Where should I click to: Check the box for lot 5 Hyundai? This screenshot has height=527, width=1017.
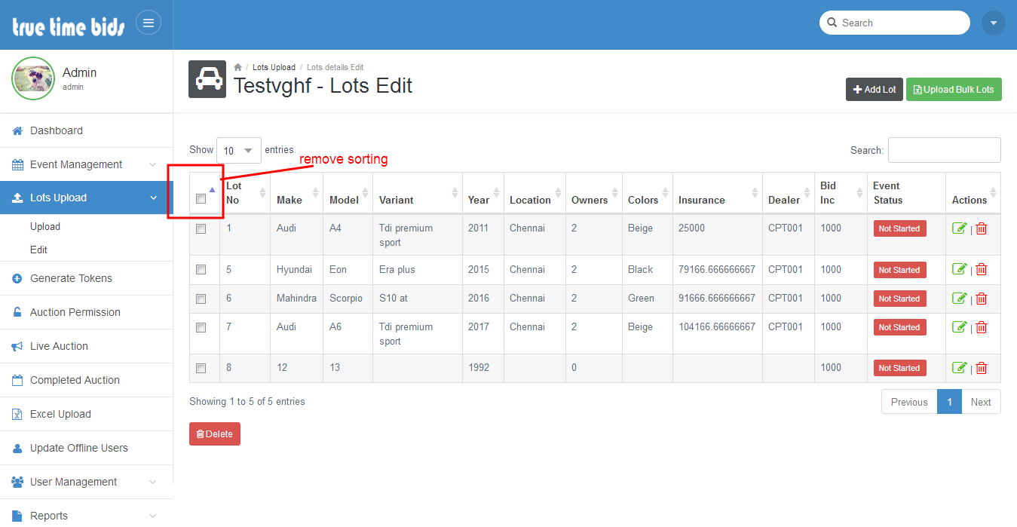tap(201, 270)
